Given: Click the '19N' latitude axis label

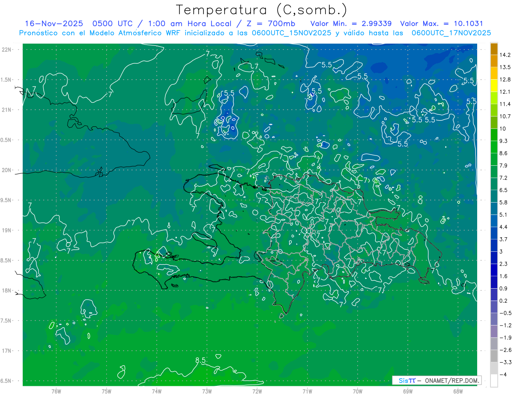Looking at the screenshot, I should click(x=7, y=230).
